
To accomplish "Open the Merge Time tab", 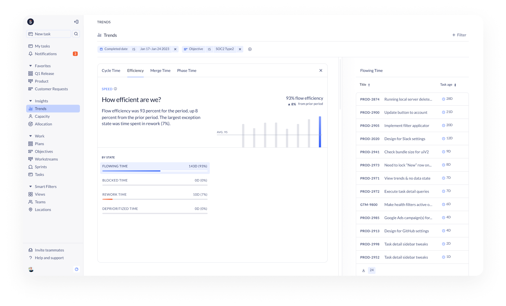I will 160,71.
